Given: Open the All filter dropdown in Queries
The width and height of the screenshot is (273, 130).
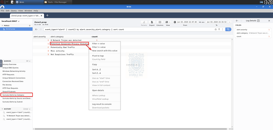Looking at the screenshot, I should pyautogui.click(x=28, y=61).
